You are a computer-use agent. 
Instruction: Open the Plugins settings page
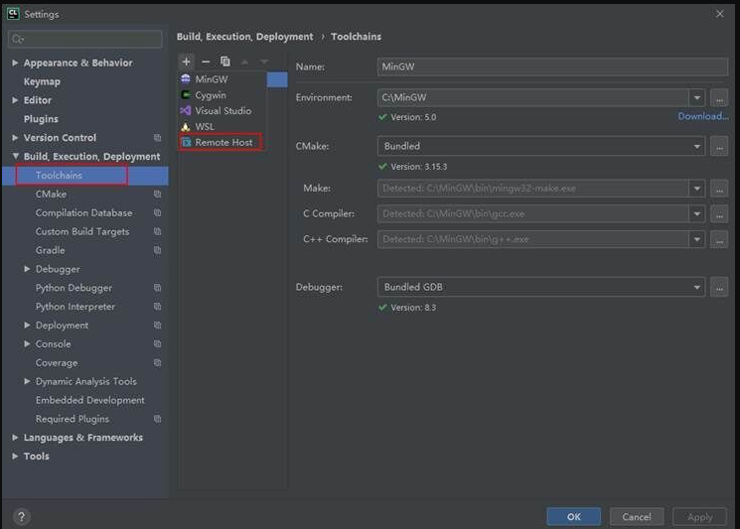click(41, 119)
